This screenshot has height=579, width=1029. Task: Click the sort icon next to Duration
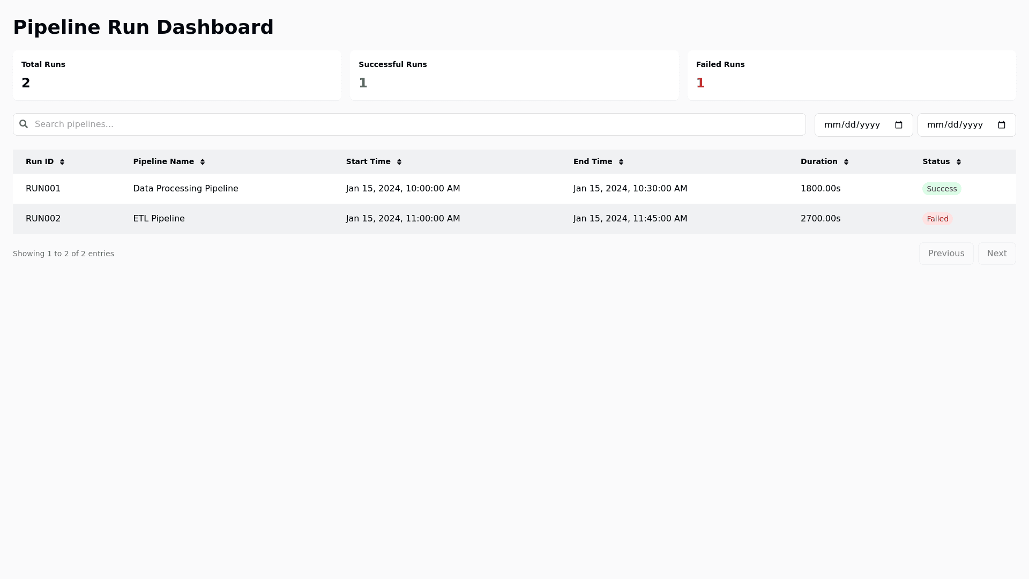[x=846, y=161]
